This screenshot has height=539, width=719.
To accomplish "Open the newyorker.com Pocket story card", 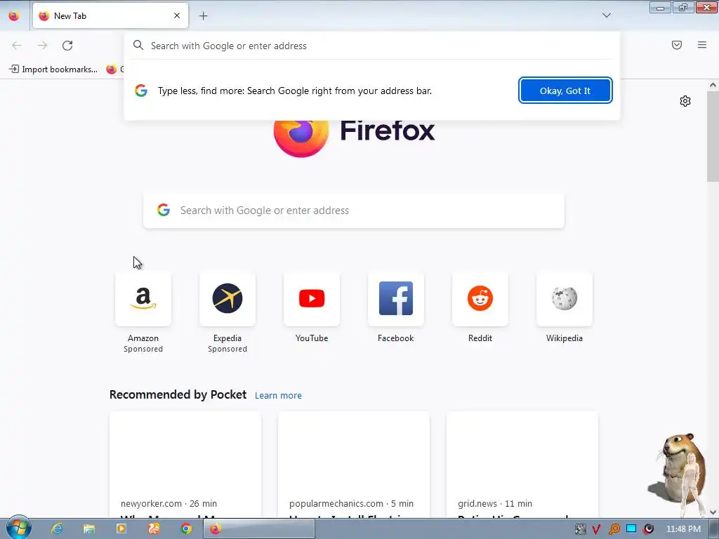I will [x=185, y=465].
